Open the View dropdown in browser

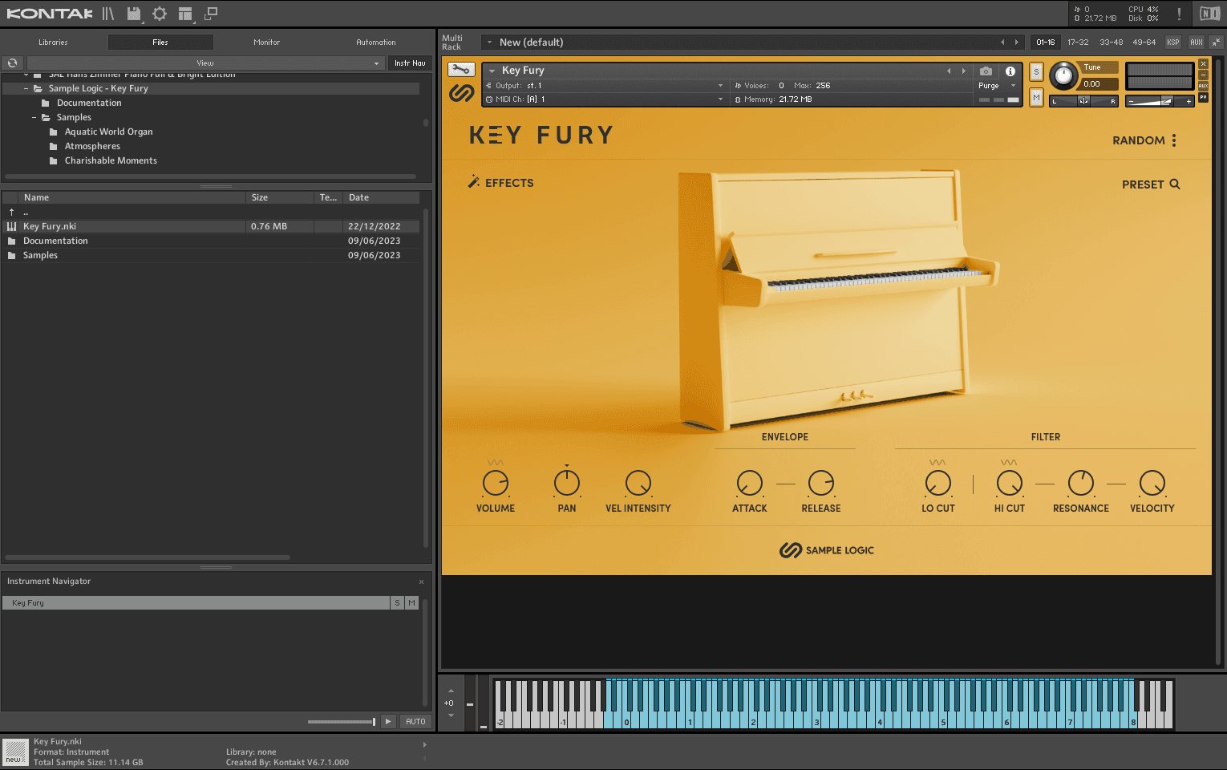coord(205,63)
